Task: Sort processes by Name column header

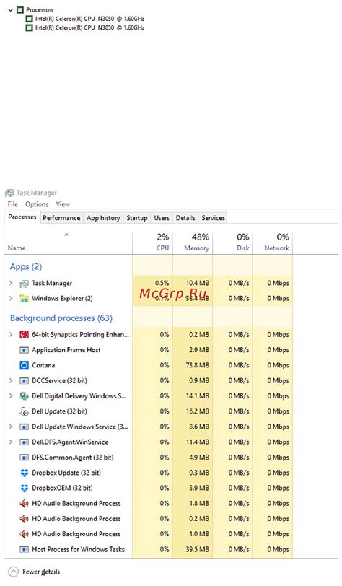Action: click(x=69, y=243)
